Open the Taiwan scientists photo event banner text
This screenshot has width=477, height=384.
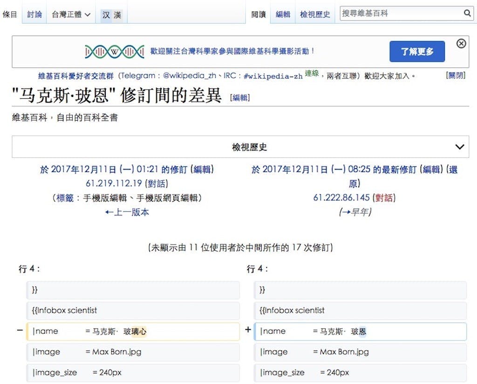[x=232, y=51]
